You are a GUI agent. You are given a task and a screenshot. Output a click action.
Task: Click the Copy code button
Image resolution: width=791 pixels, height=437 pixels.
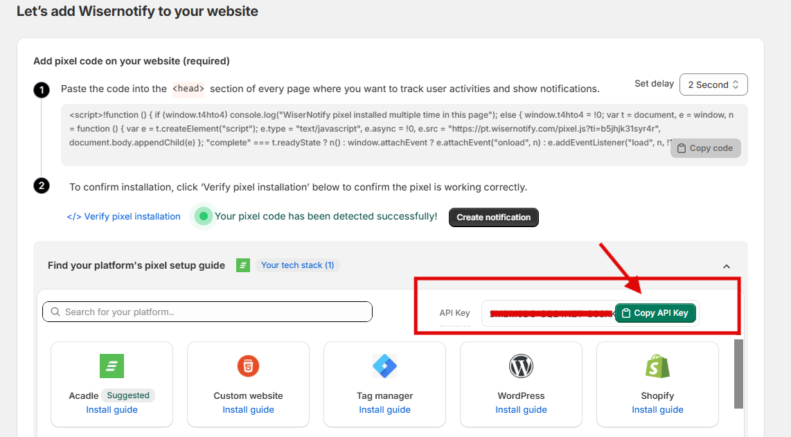pyautogui.click(x=705, y=148)
